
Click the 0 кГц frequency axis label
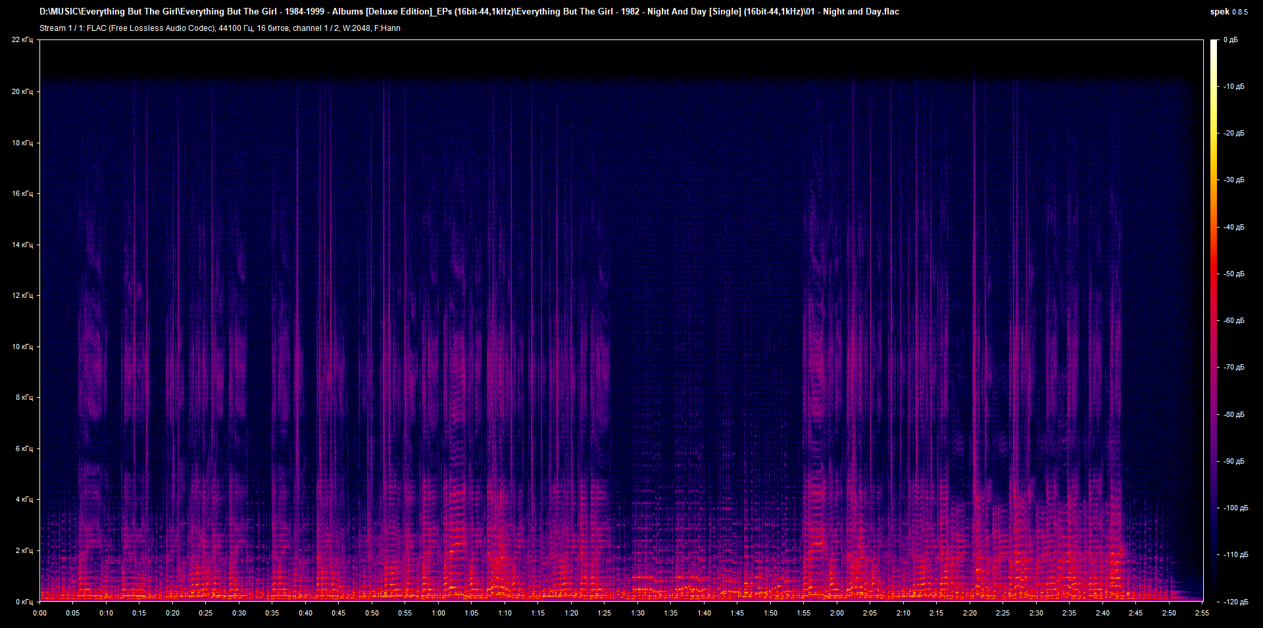pos(24,602)
